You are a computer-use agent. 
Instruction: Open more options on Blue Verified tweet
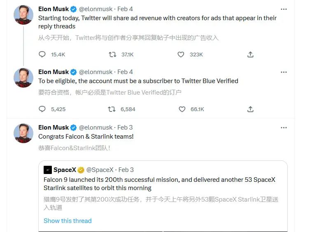pos(284,72)
